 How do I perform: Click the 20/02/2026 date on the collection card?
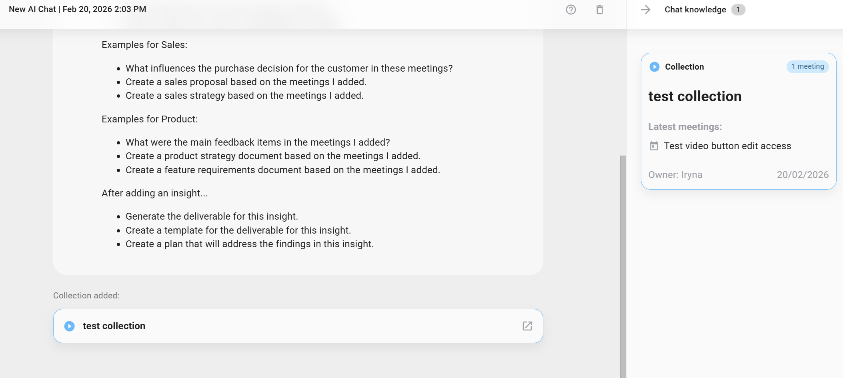click(x=802, y=175)
